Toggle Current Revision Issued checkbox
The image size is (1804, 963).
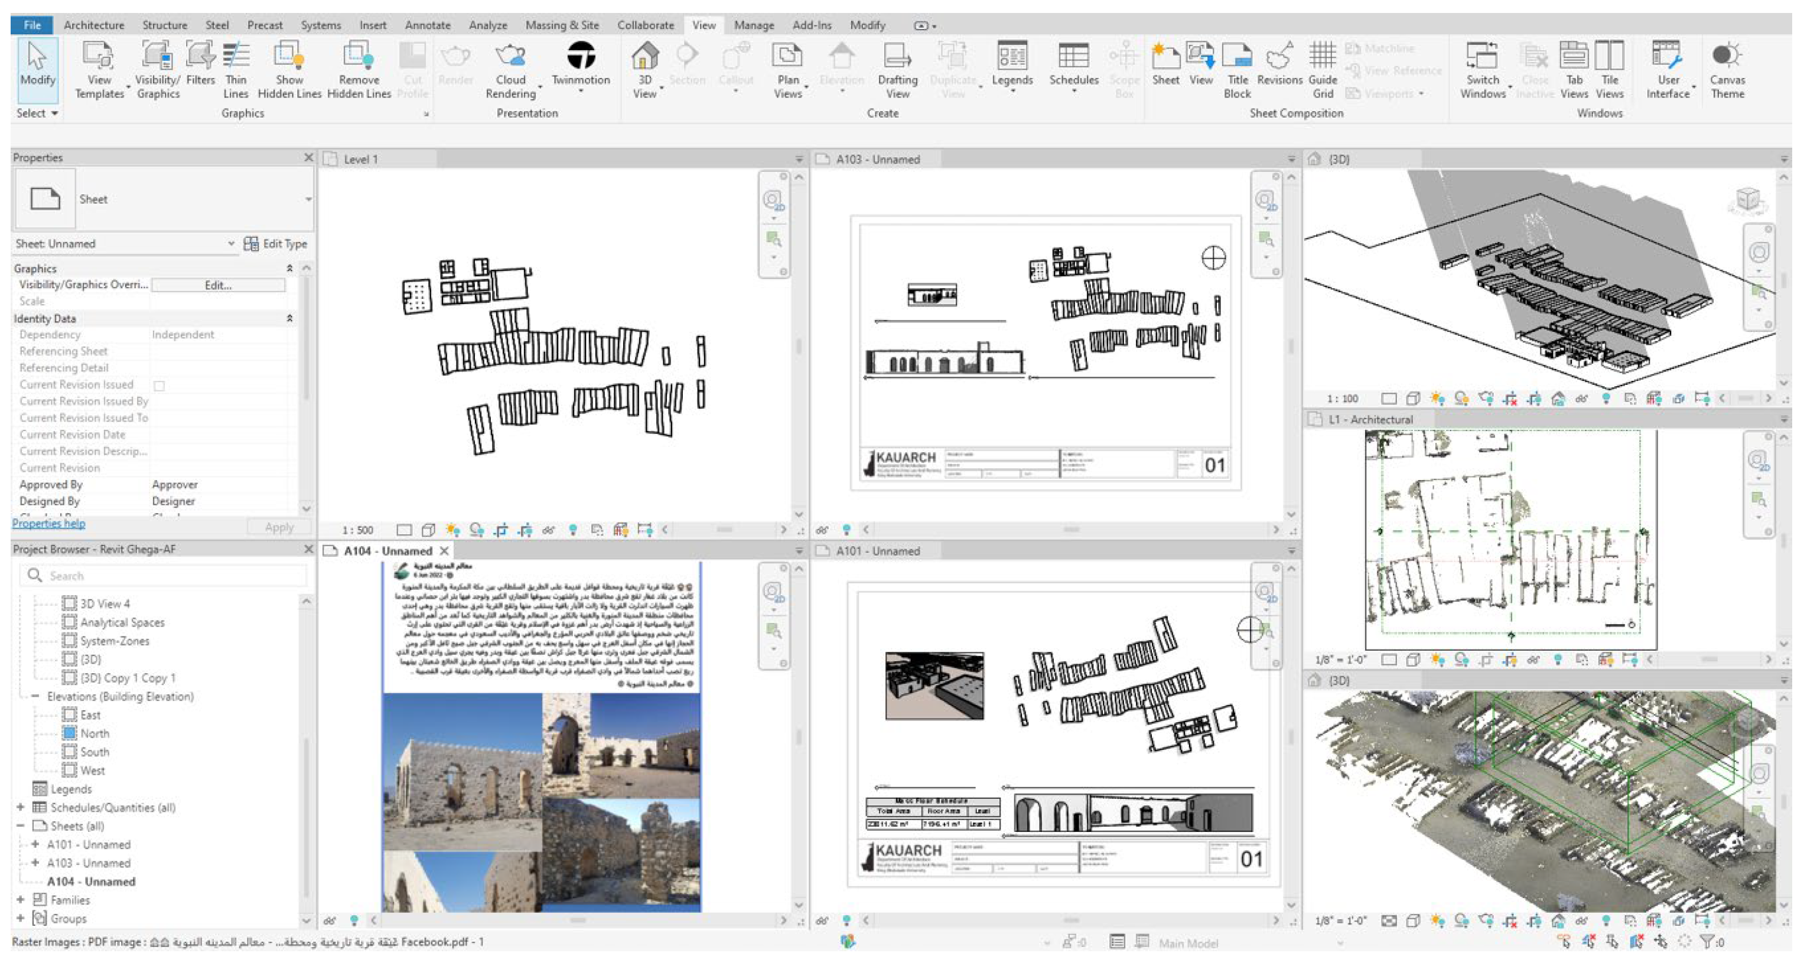click(159, 386)
